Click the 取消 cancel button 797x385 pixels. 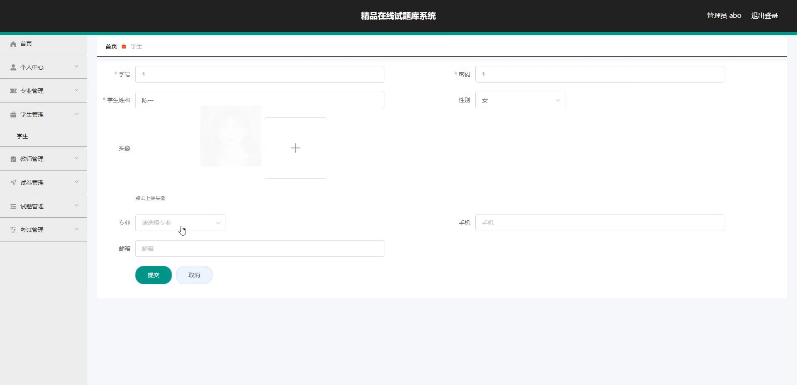coord(194,275)
